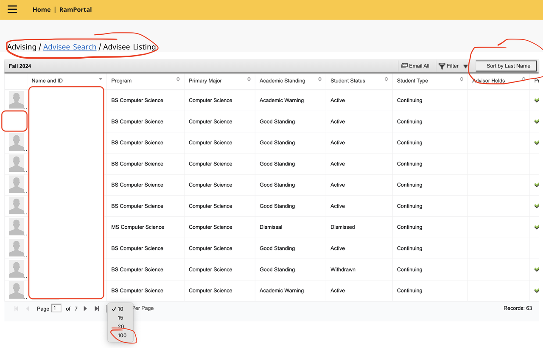The image size is (543, 348).
Task: Click the Email All button label
Action: point(419,66)
